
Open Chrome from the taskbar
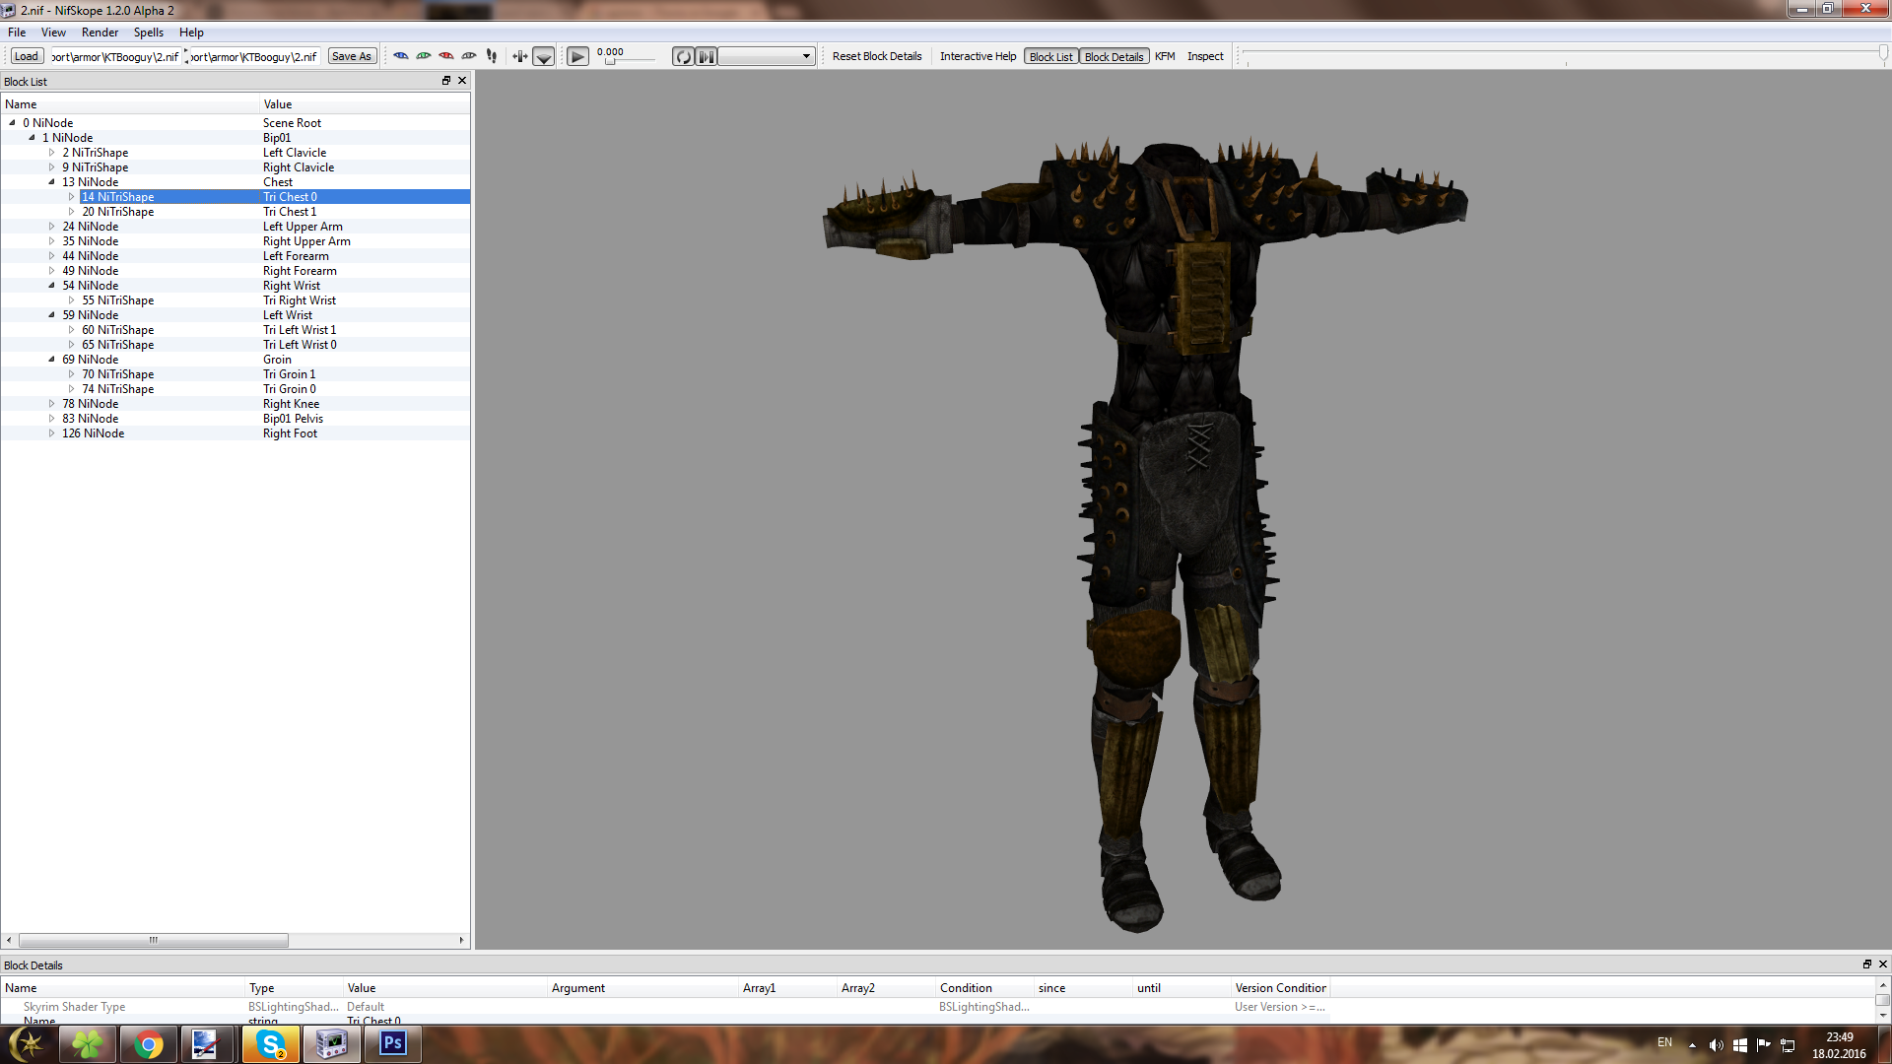pyautogui.click(x=149, y=1044)
